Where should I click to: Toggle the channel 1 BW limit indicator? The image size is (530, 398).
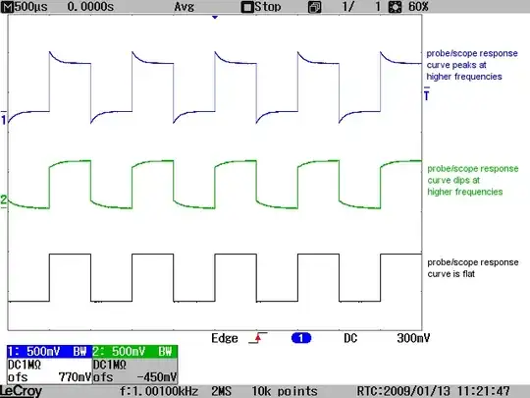[x=79, y=352]
